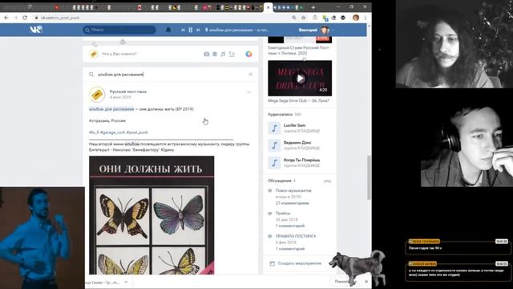The width and height of the screenshot is (513, 289).
Task: Expand the downloaded file chevron menu
Action: pyautogui.click(x=126, y=282)
